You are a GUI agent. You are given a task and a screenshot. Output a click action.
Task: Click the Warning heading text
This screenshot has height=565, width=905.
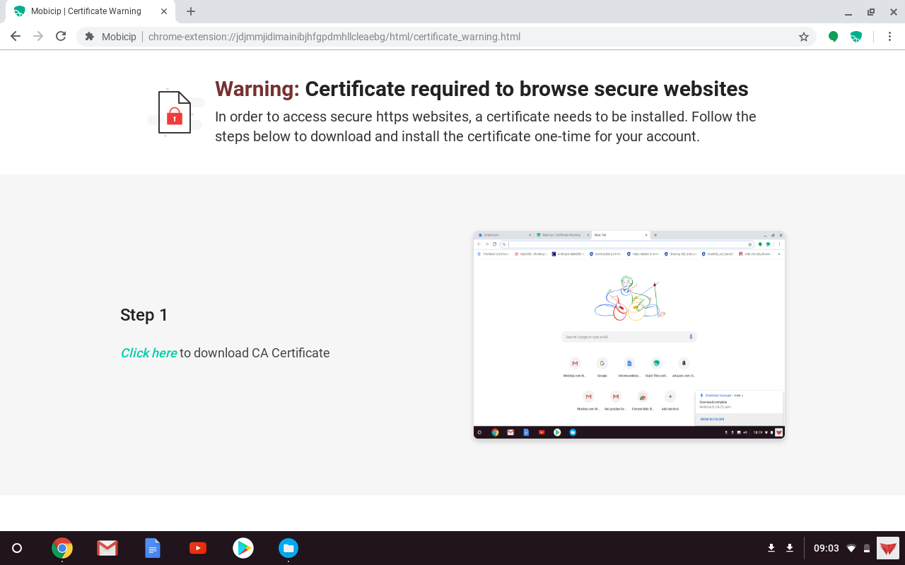[481, 89]
